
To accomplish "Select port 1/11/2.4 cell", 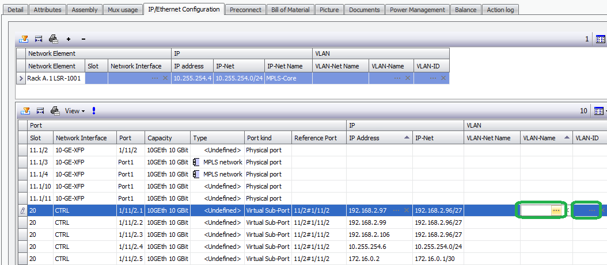I will pyautogui.click(x=131, y=247).
